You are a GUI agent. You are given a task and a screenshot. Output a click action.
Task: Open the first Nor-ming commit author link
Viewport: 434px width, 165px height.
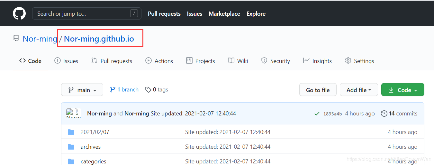(x=99, y=114)
